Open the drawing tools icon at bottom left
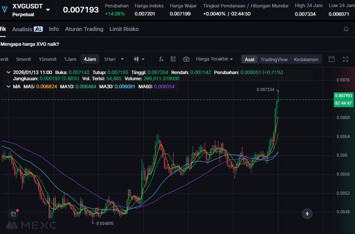 pyautogui.click(x=13, y=214)
